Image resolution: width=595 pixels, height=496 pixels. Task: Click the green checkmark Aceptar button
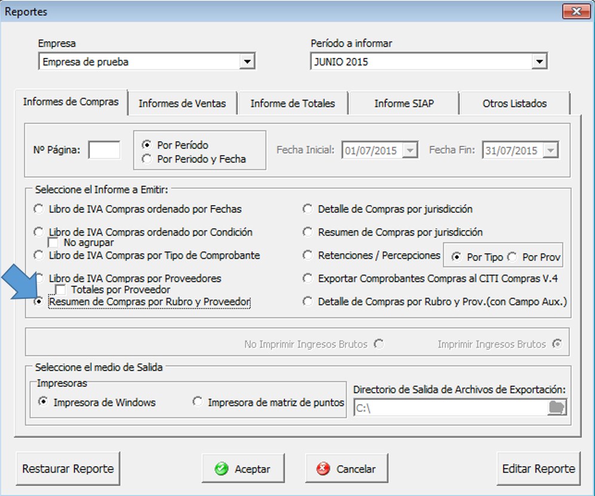243,469
